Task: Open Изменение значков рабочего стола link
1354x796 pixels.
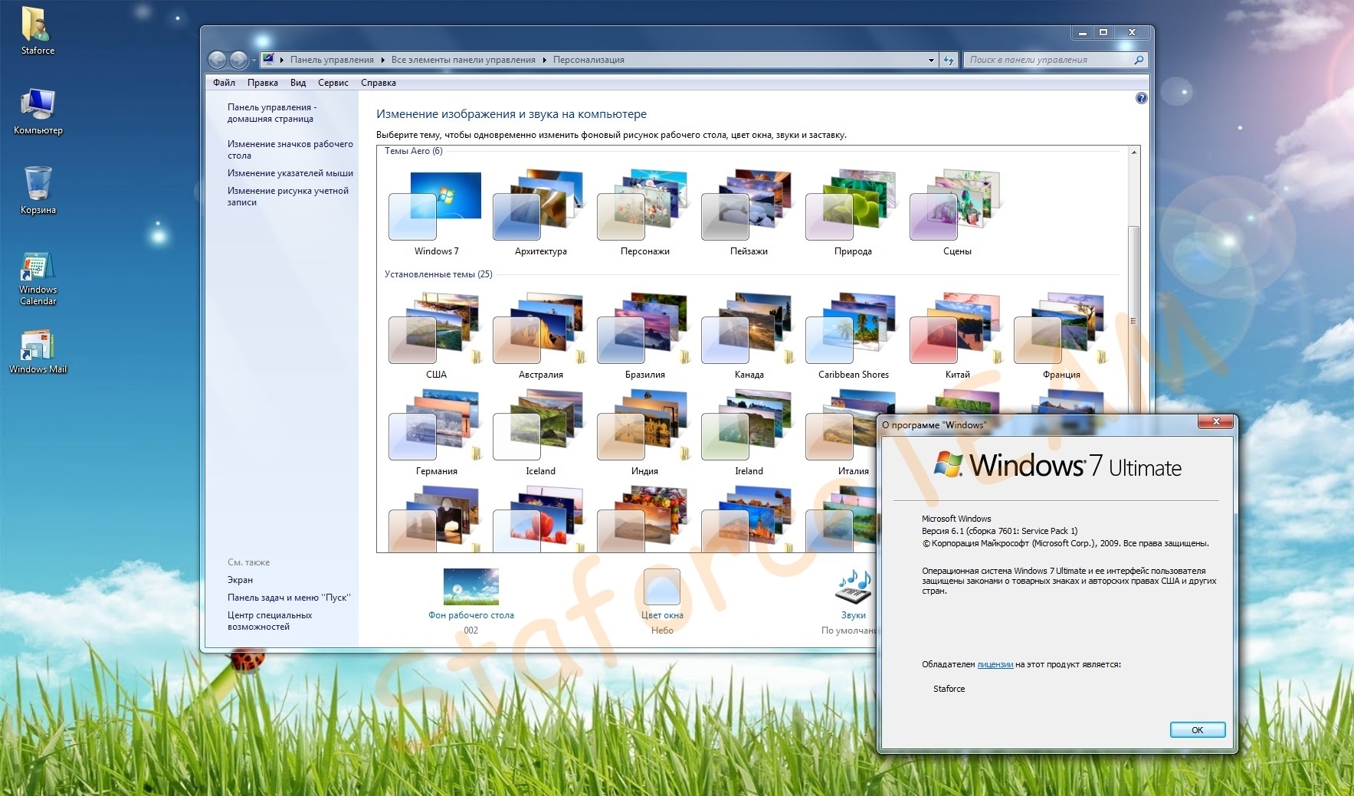Action: coord(290,149)
